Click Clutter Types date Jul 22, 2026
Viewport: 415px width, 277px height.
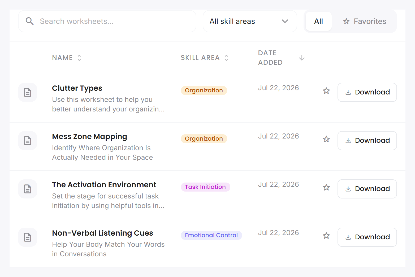click(x=279, y=88)
